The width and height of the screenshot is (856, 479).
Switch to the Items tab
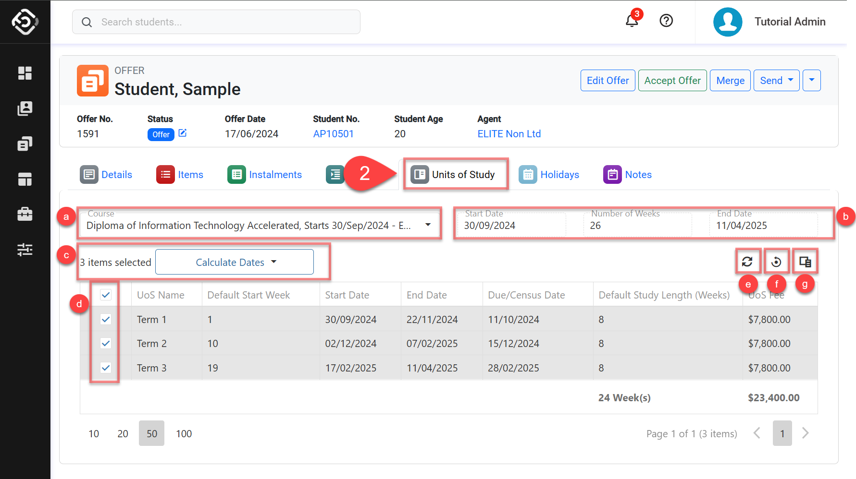coord(180,175)
